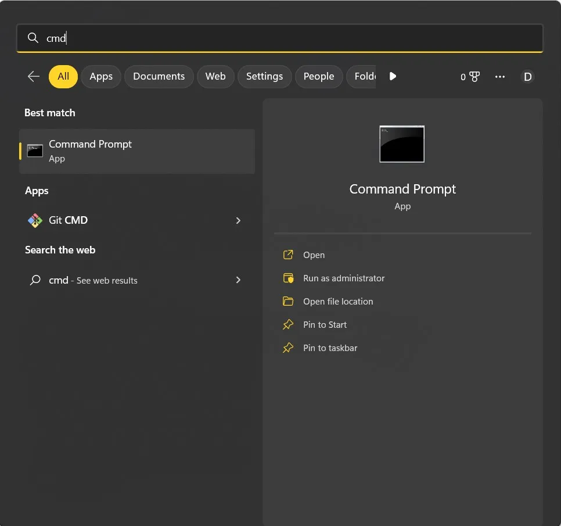The height and width of the screenshot is (526, 561).
Task: Expand cmd web results chevron
Action: point(238,280)
